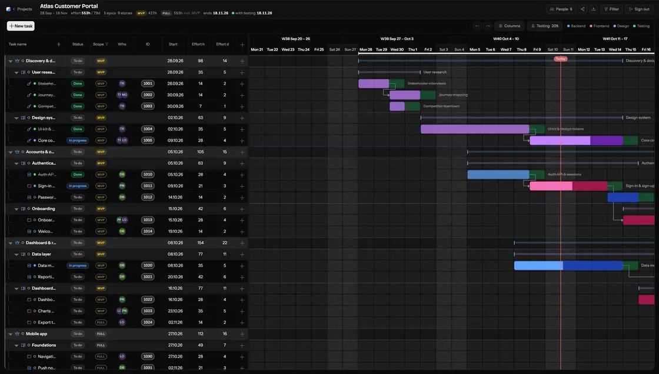Click the Start column header
This screenshot has width=659, height=374.
tap(173, 44)
